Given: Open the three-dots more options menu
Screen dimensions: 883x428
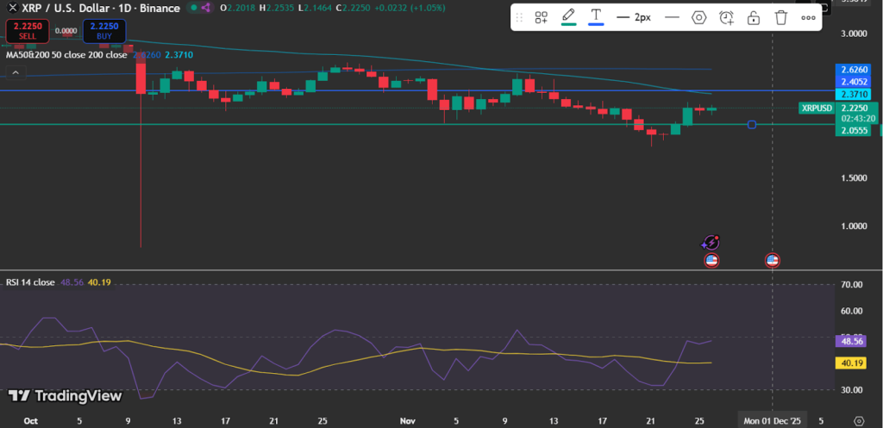Looking at the screenshot, I should coord(808,17).
